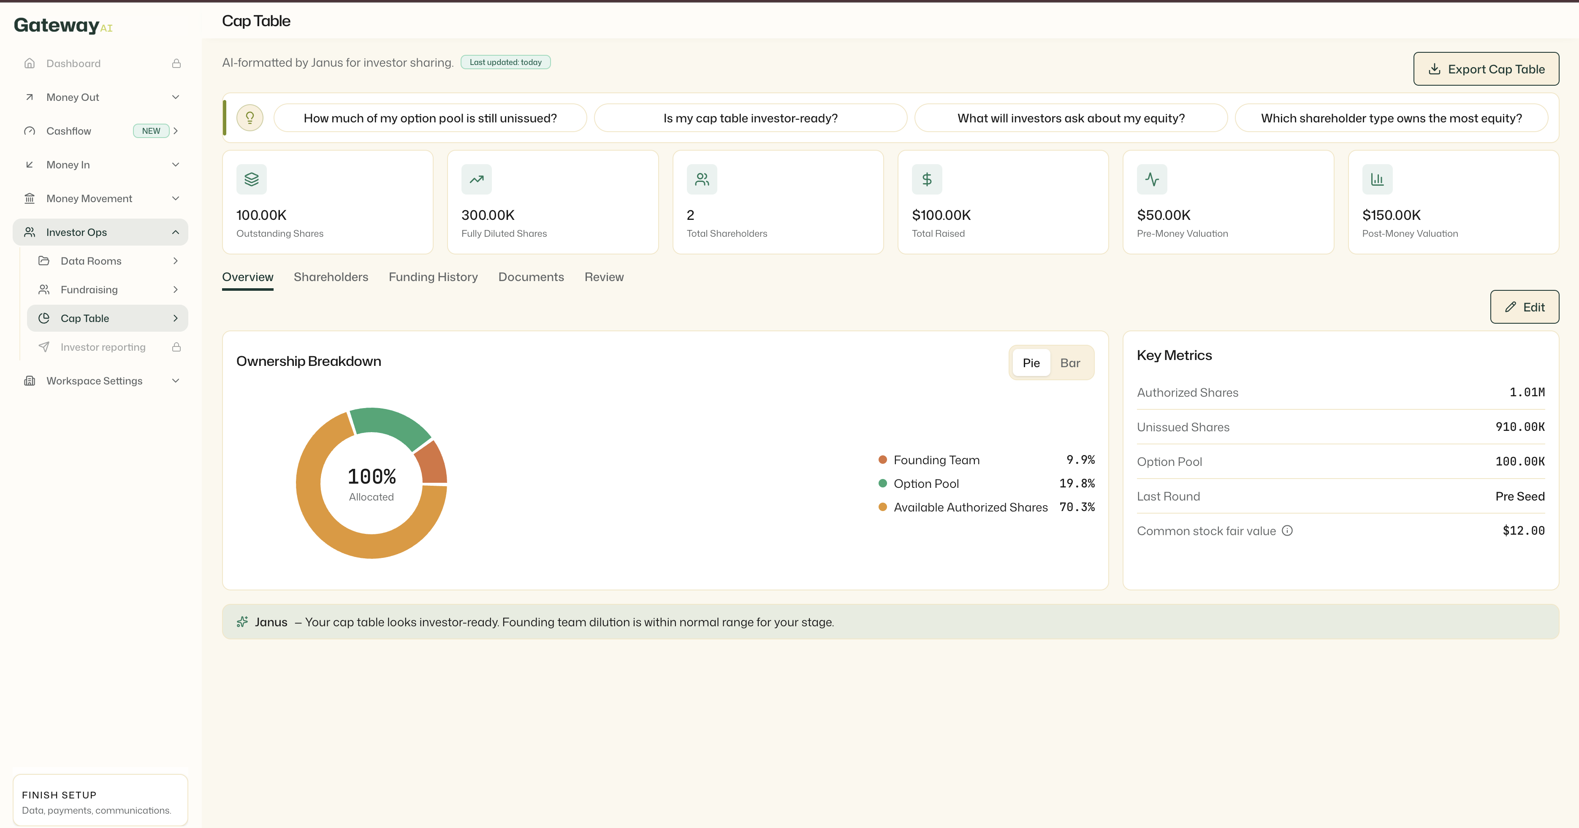Click the Cashflow gauge icon
This screenshot has width=1579, height=828.
tap(30, 130)
